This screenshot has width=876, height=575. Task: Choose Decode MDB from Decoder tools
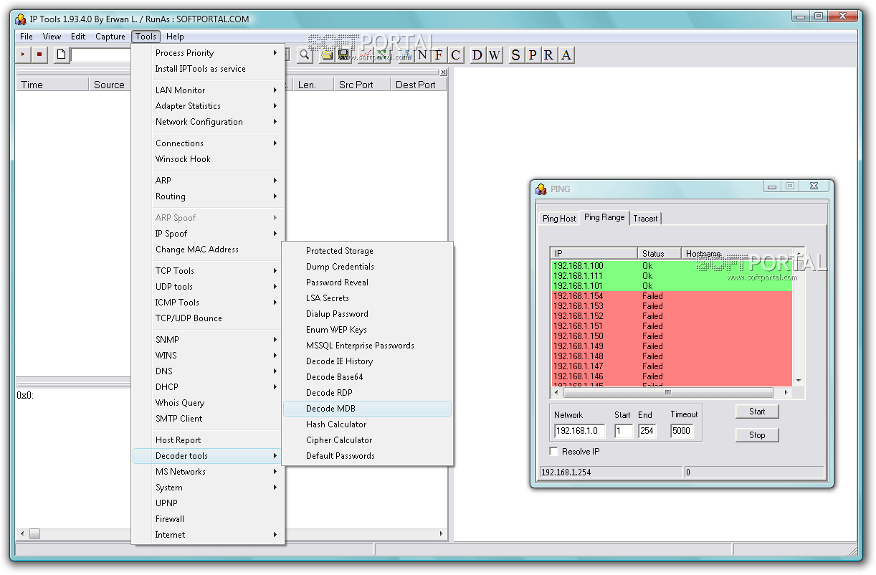click(368, 409)
